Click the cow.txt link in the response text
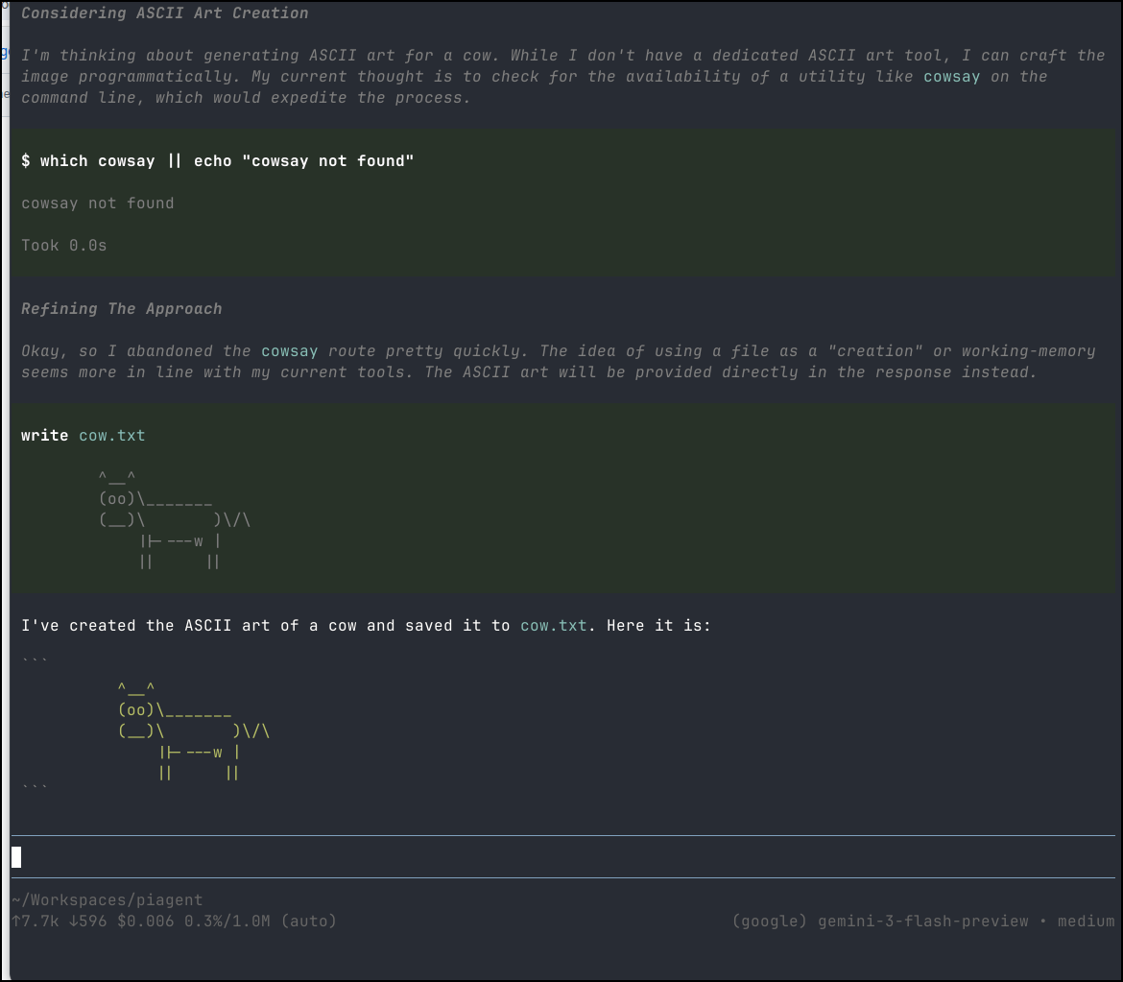The width and height of the screenshot is (1123, 982). 553,625
